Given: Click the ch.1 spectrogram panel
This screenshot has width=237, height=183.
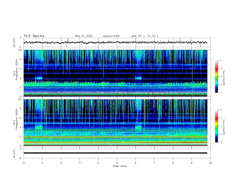Looking at the screenshot, I should [x=115, y=73].
